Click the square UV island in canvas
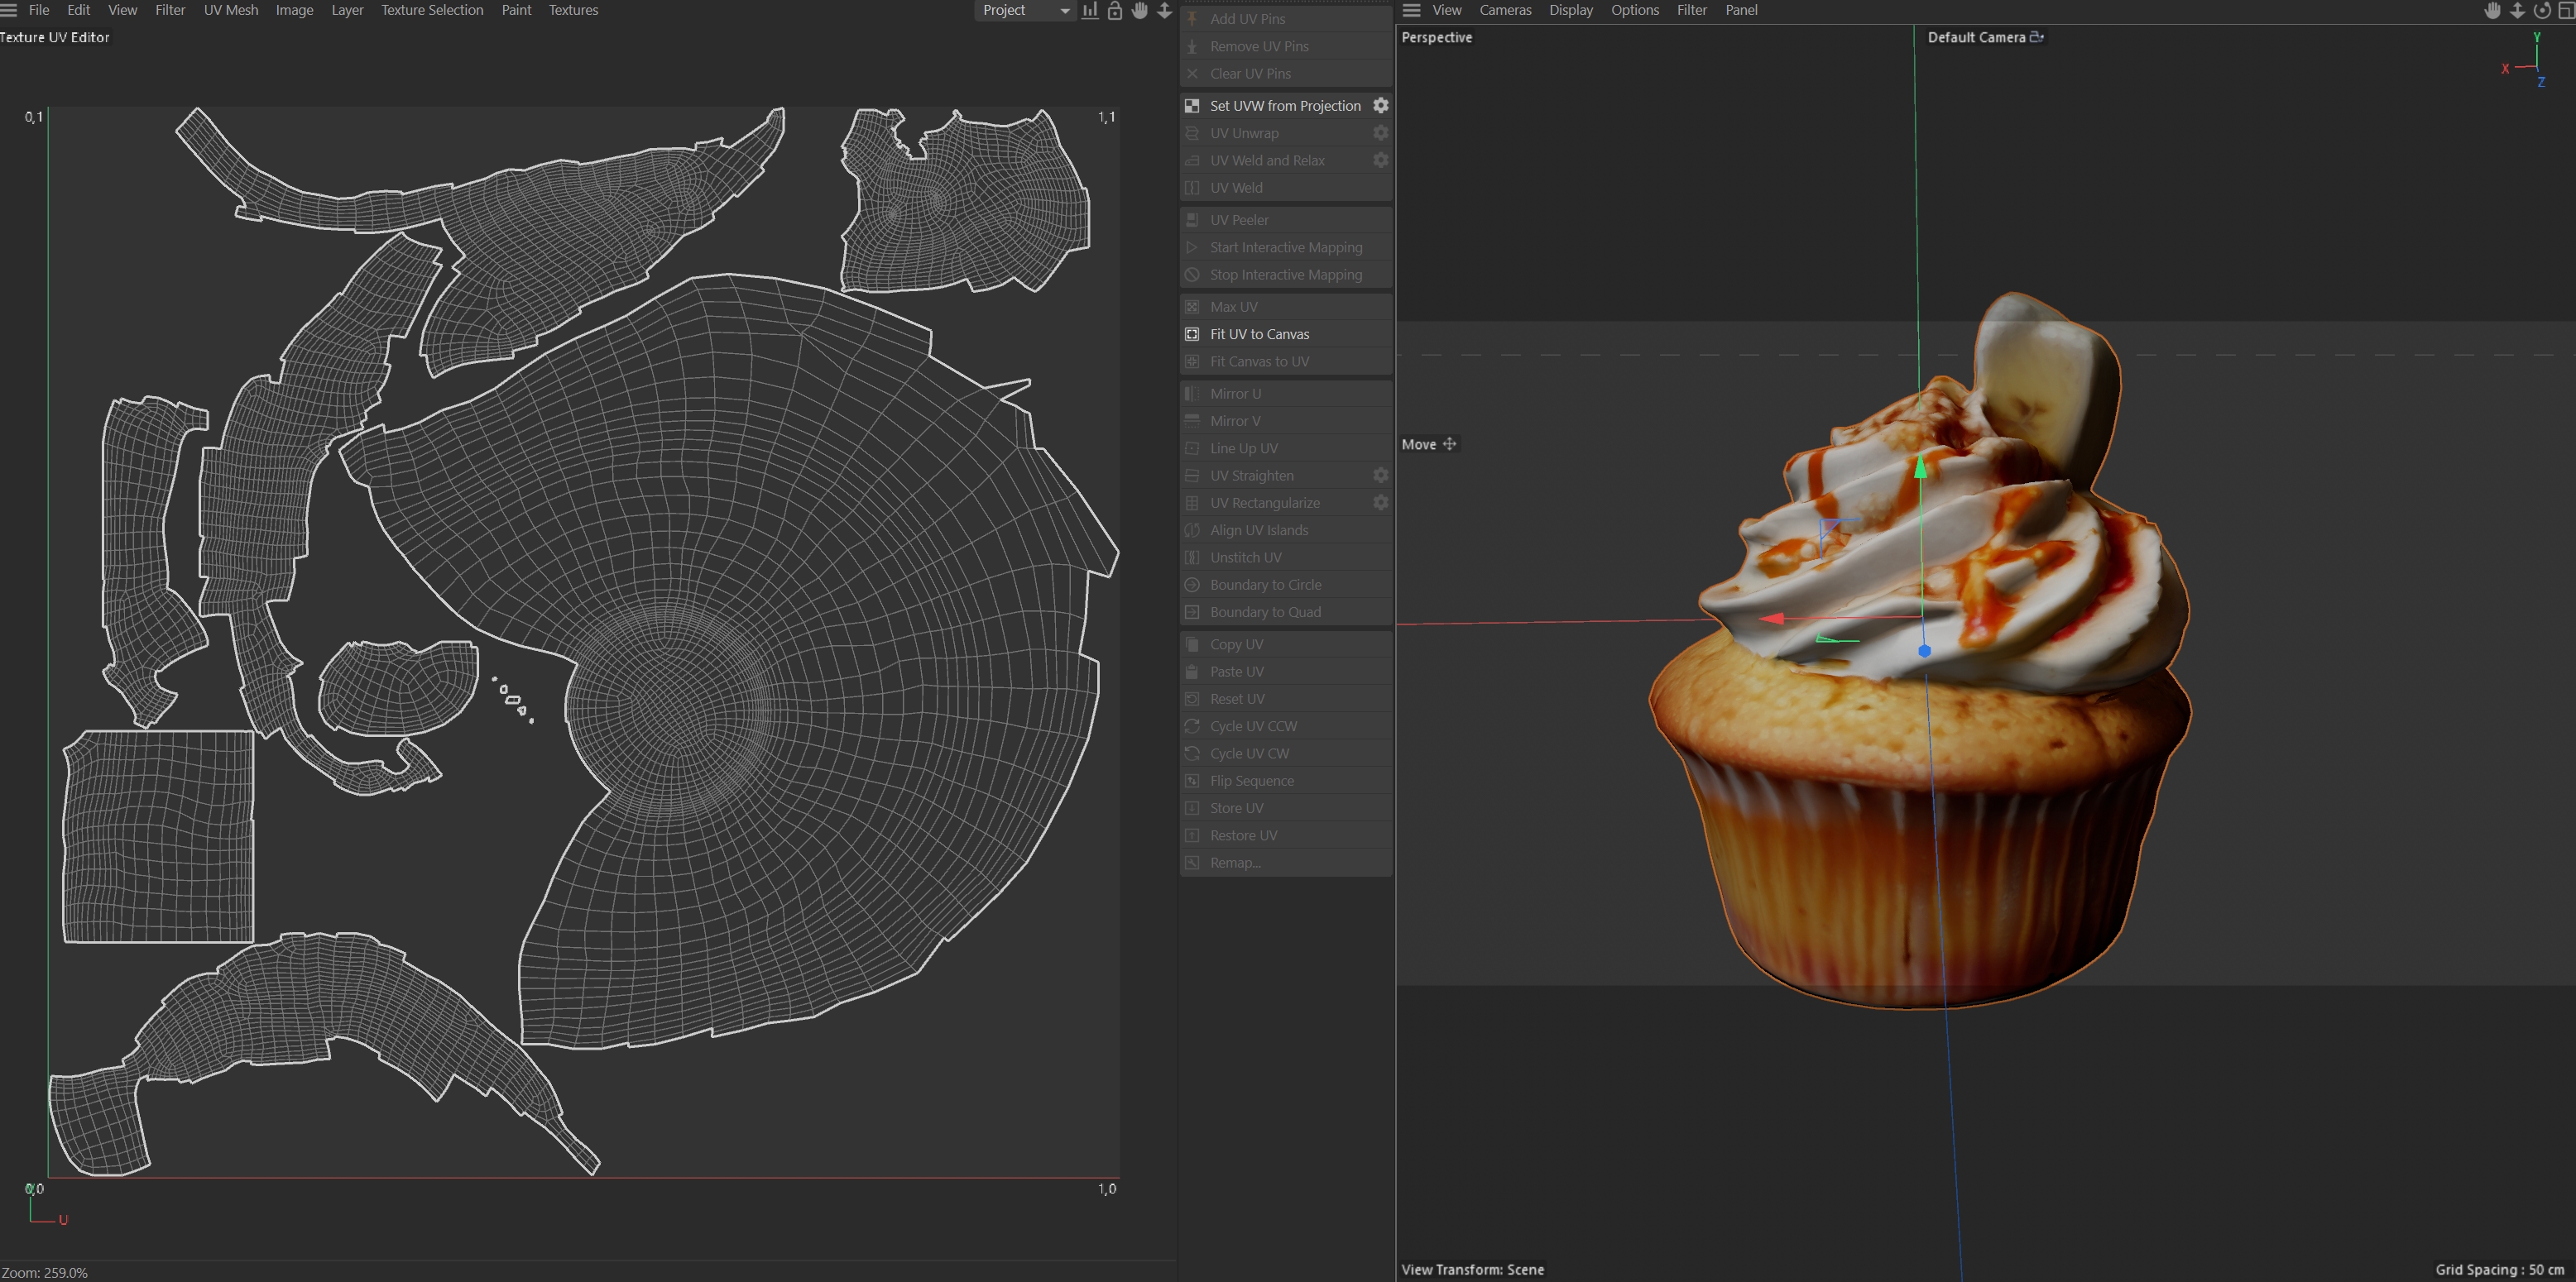 click(x=158, y=835)
